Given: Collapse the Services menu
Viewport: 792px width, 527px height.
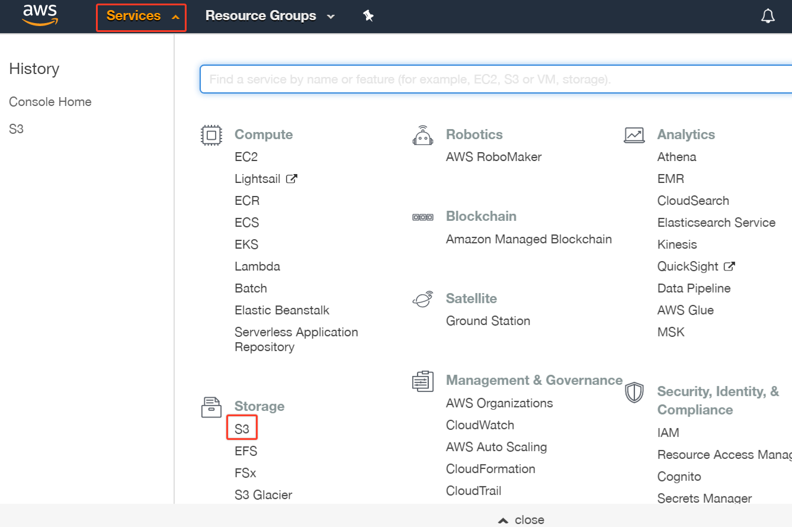Looking at the screenshot, I should [x=142, y=17].
